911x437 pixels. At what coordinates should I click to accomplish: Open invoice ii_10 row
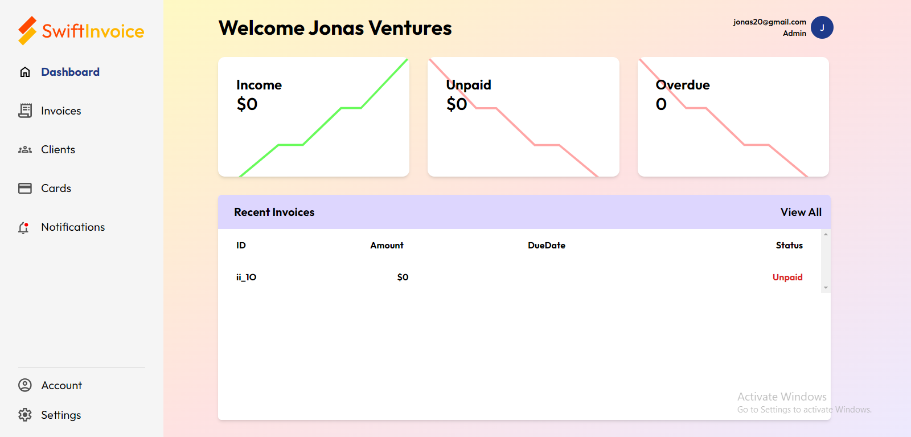(x=247, y=277)
